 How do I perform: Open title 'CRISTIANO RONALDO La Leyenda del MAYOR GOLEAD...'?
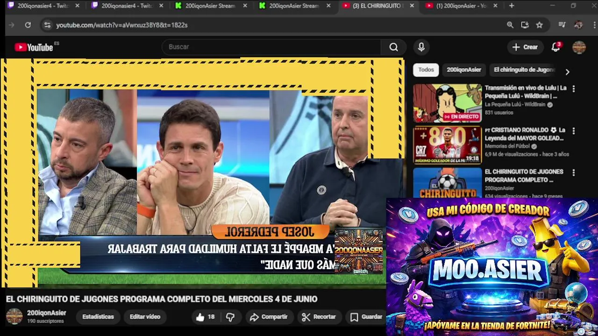[525, 134]
